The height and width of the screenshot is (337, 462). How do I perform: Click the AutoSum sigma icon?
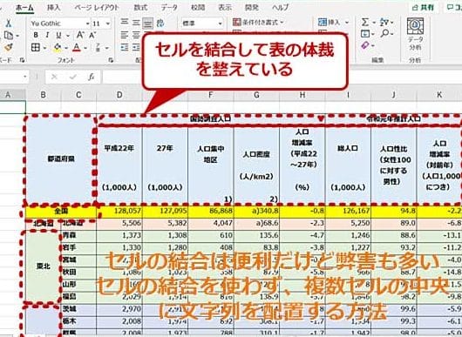click(x=364, y=22)
